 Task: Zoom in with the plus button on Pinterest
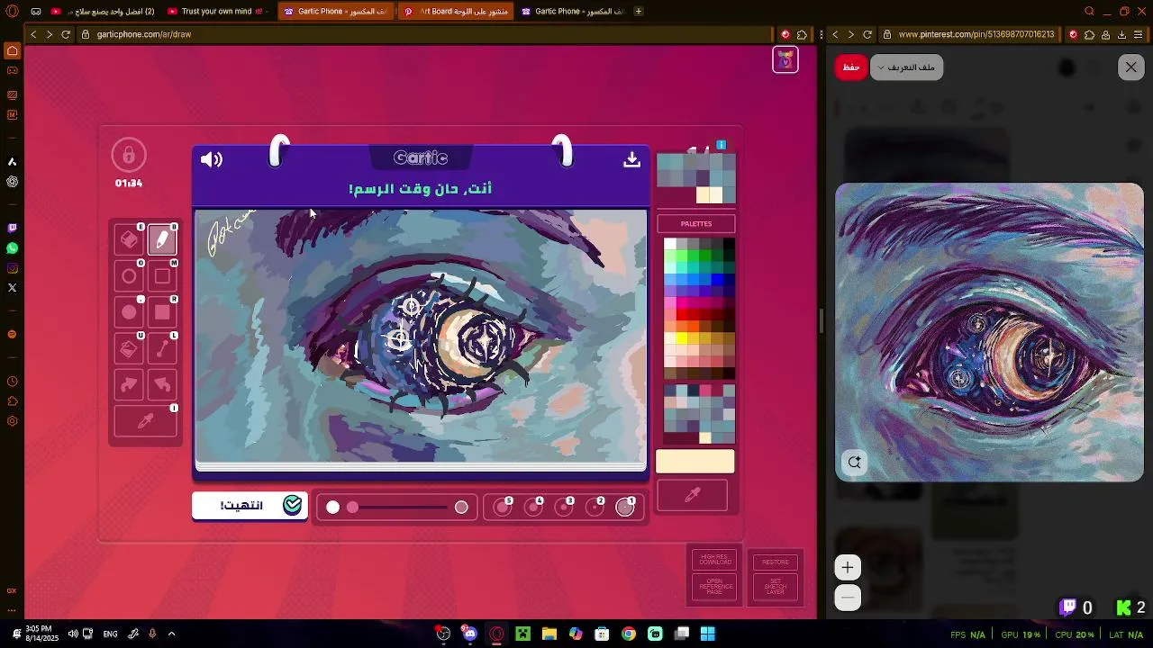[x=848, y=568]
